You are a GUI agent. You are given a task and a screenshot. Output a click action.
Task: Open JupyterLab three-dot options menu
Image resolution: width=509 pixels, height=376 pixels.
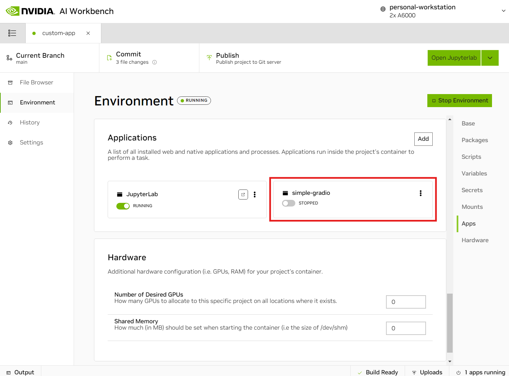click(255, 195)
